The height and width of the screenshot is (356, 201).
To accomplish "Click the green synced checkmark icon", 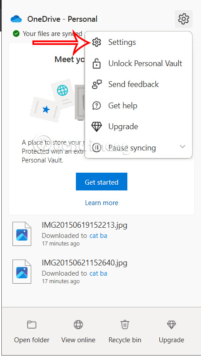I will coord(16,34).
